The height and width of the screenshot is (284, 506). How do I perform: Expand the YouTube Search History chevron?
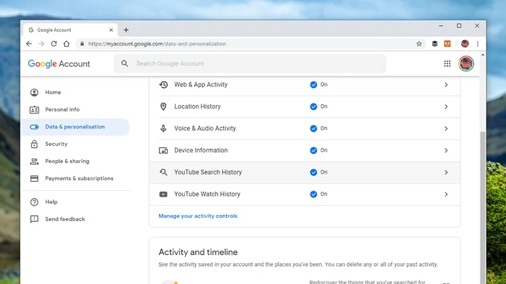pyautogui.click(x=446, y=173)
